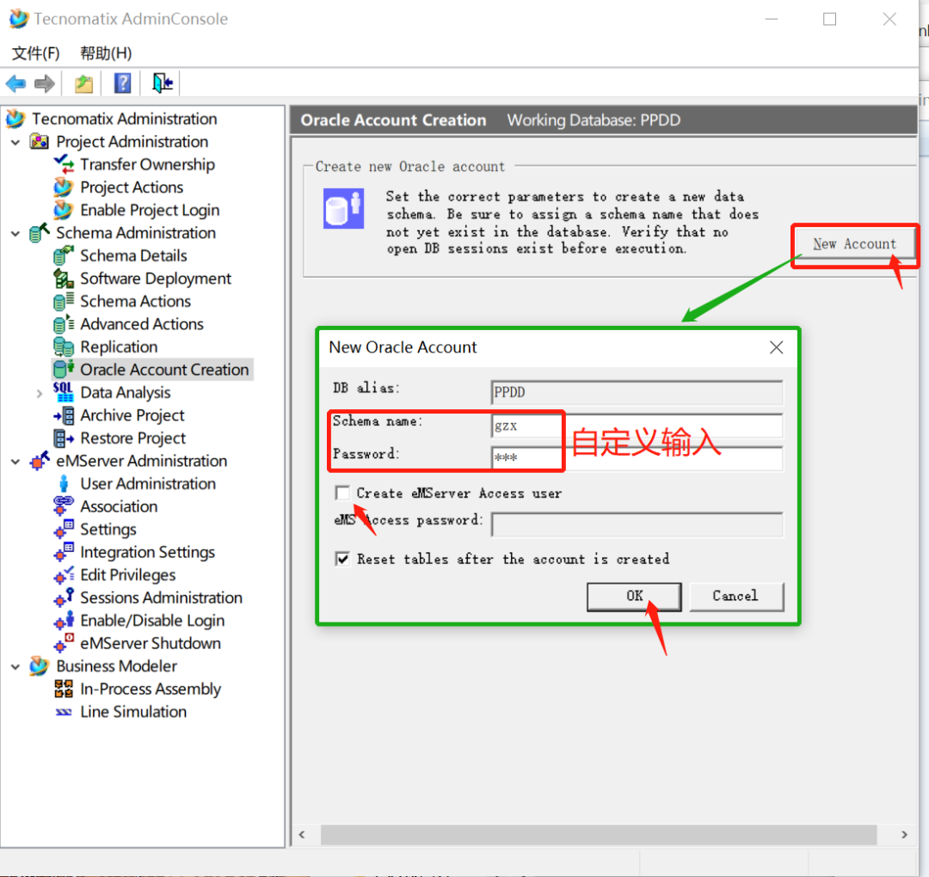Screen dimensions: 929x877
Task: Click the horizontal scrollbar thumb
Action: pyautogui.click(x=599, y=834)
